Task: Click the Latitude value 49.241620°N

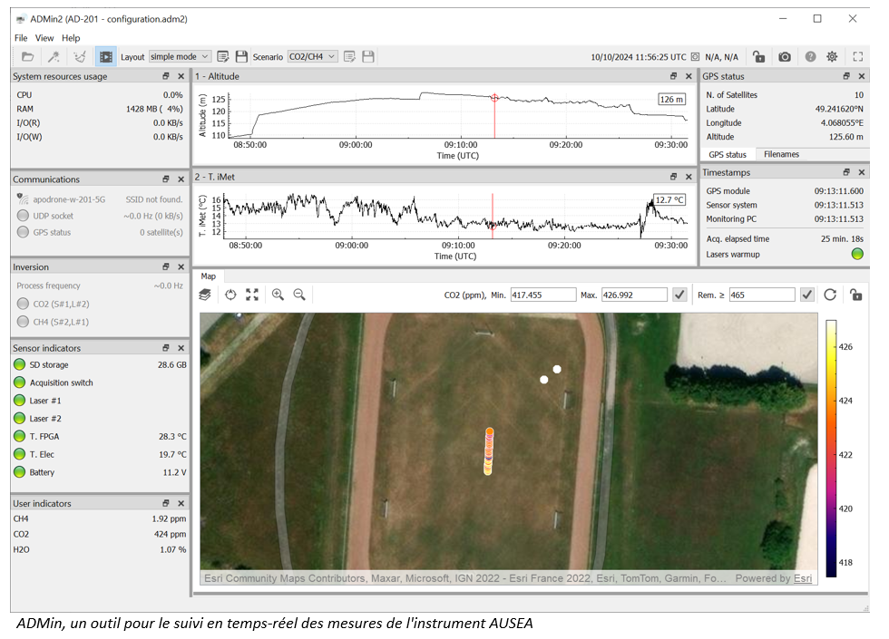Action: tap(839, 109)
